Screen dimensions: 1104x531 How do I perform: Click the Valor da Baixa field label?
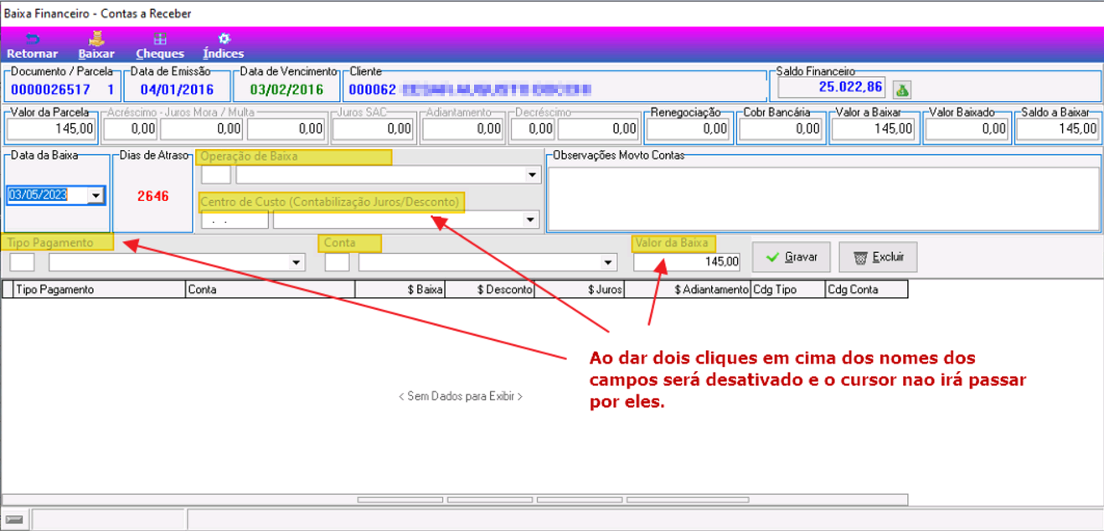click(672, 243)
